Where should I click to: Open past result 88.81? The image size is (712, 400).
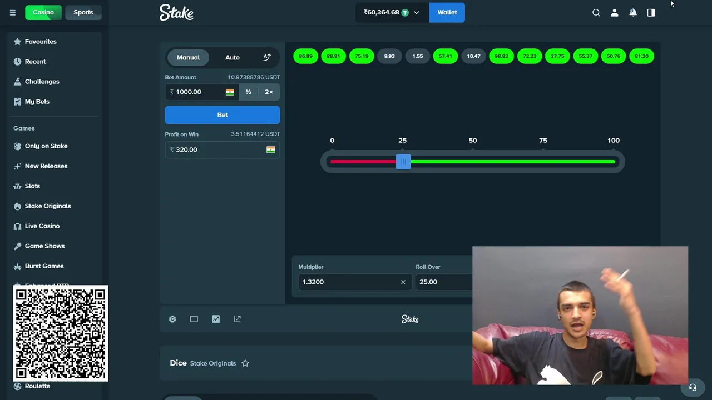333,56
